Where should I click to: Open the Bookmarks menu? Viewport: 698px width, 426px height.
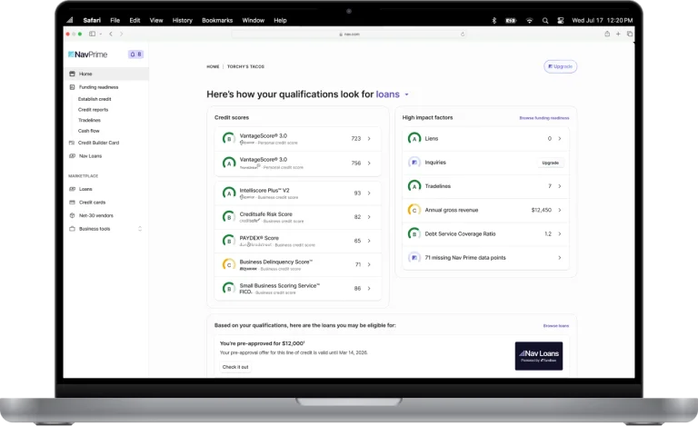point(217,21)
